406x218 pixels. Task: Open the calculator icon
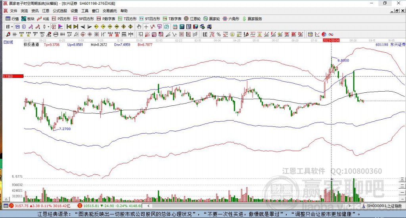pyautogui.click(x=182, y=27)
